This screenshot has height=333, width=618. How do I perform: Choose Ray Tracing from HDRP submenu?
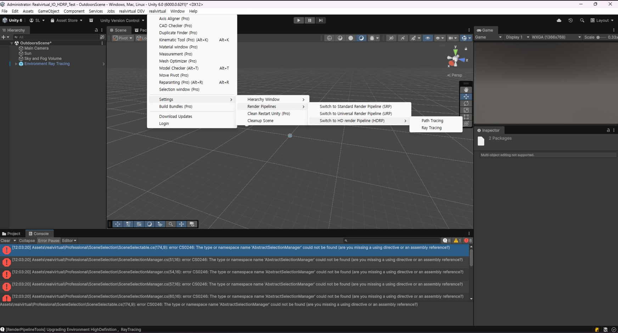[x=431, y=128]
